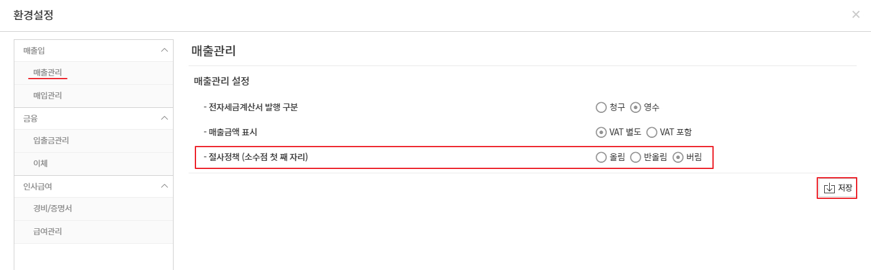Close the 환경설정 dialog
Viewport: 871px width, 270px height.
(x=855, y=14)
